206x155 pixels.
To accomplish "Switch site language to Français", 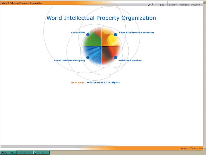I will tap(184, 5).
